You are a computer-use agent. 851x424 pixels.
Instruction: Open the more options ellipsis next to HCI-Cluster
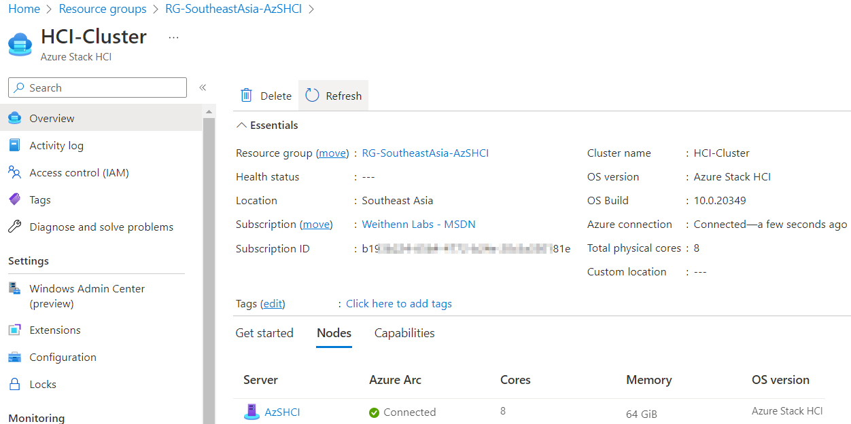tap(173, 37)
